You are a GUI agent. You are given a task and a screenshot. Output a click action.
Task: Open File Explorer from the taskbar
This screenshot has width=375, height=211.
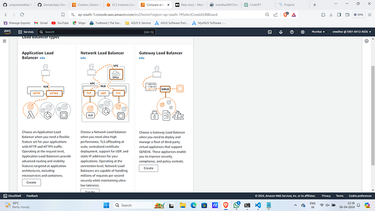click(x=183, y=205)
